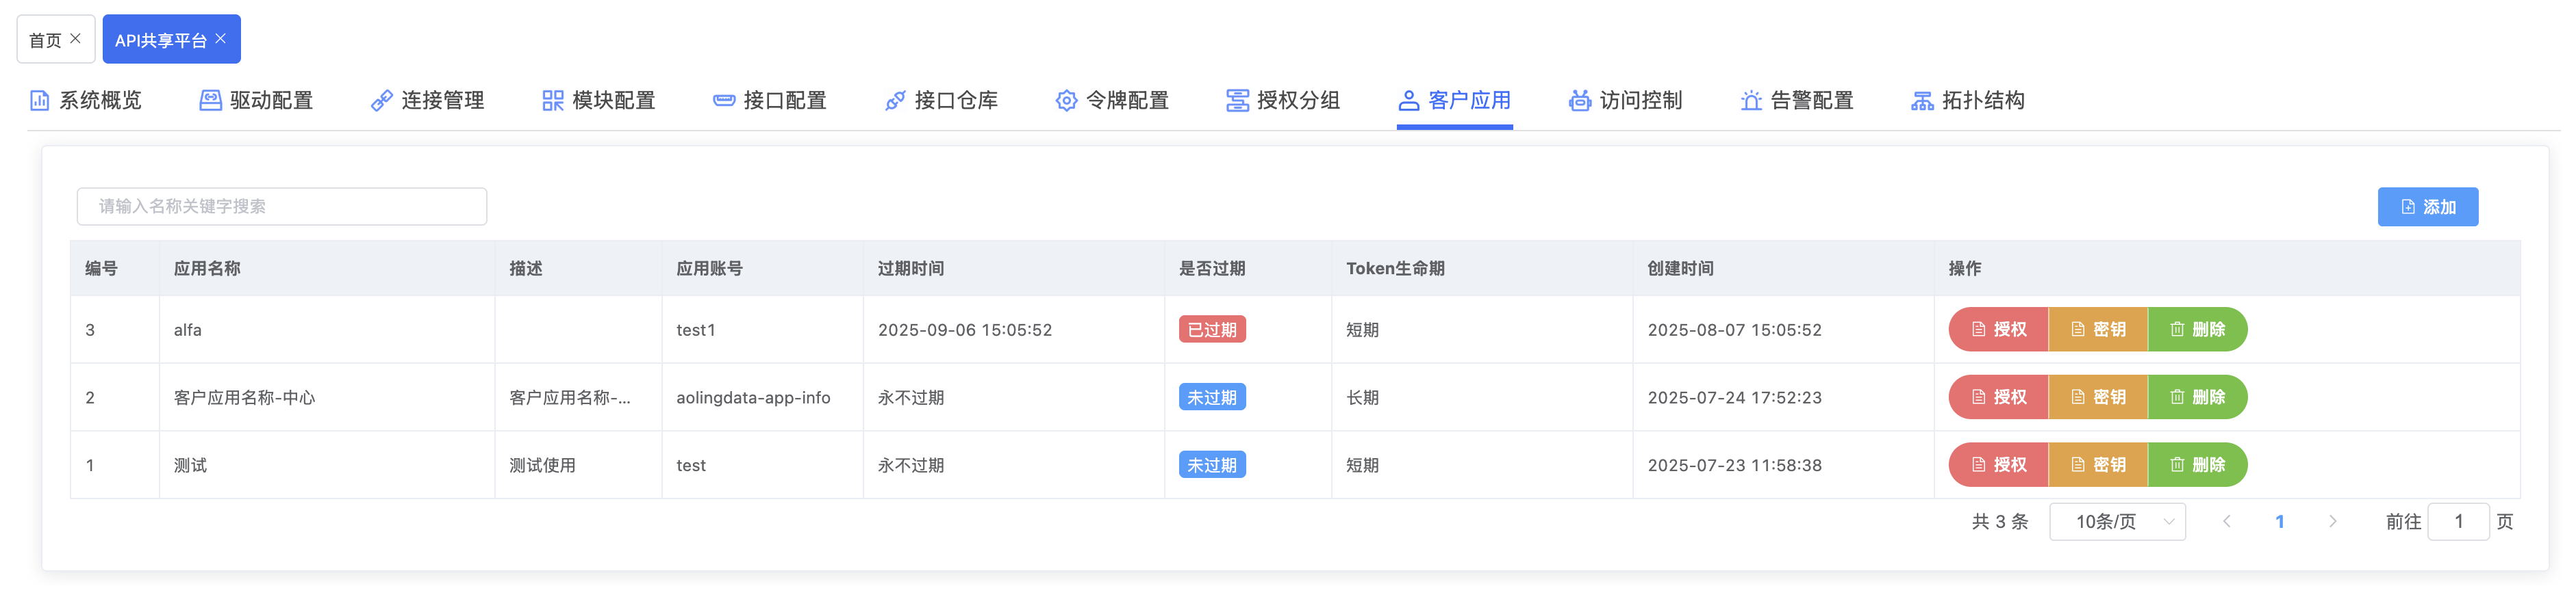
Task: Delete the 测试 application row
Action: click(2197, 465)
